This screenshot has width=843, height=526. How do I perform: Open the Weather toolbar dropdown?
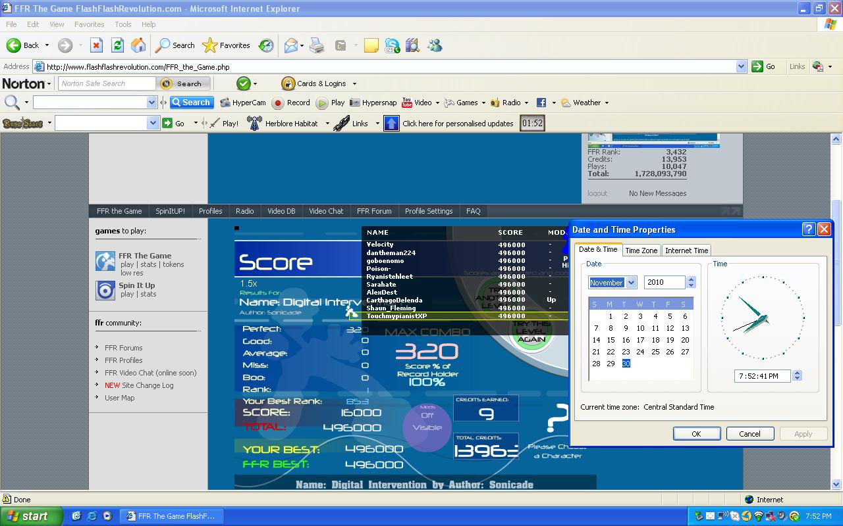tap(606, 103)
